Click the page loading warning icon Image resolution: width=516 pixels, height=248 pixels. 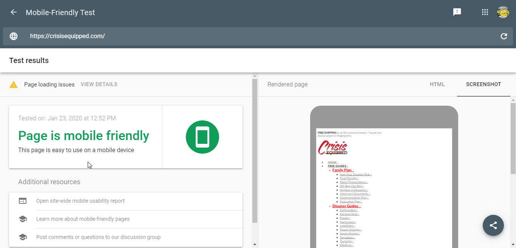coord(14,85)
